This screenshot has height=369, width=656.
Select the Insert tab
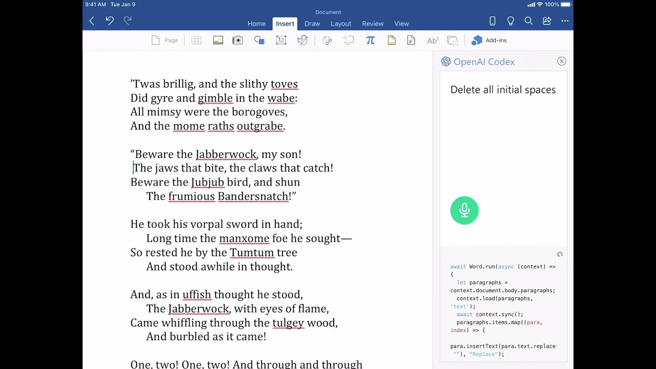click(x=285, y=24)
